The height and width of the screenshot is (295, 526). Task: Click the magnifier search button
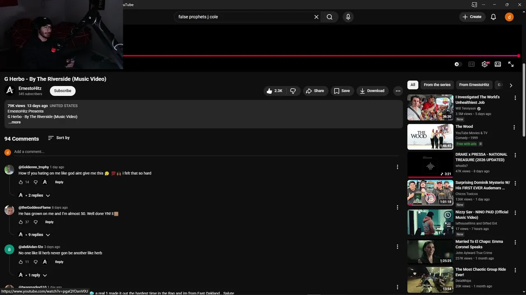pos(330,17)
